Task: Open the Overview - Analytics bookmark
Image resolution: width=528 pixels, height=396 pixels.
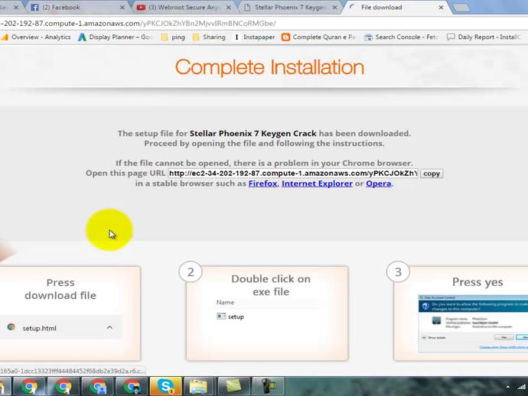Action: [x=36, y=37]
